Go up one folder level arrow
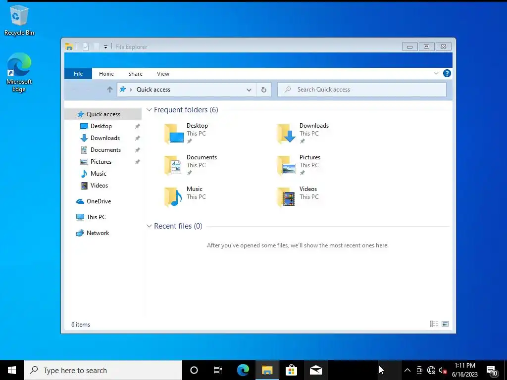The height and width of the screenshot is (380, 507). [109, 90]
